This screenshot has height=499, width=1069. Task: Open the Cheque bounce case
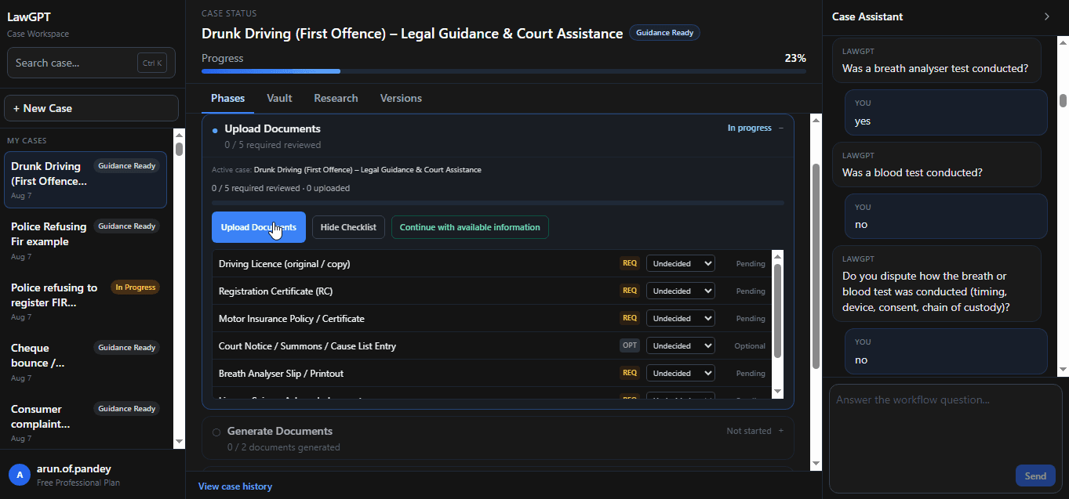pos(85,362)
